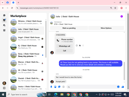The image size is (129, 97).
Task: Open Windows Start menu
Action: (x=3, y=94)
